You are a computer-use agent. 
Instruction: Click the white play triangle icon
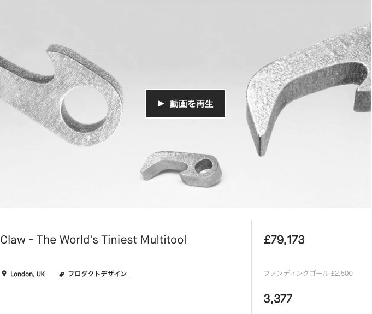(x=161, y=104)
